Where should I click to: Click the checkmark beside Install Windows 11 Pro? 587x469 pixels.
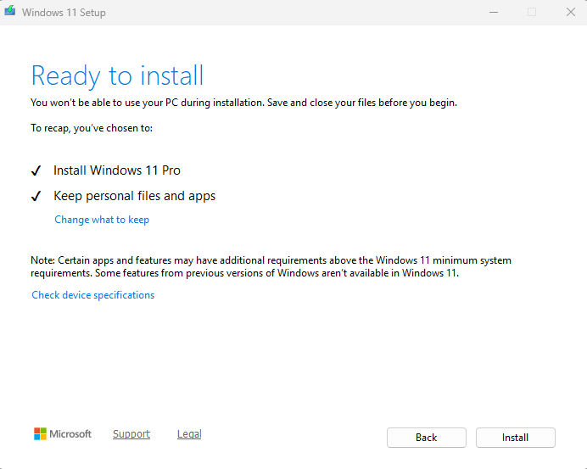tap(36, 170)
